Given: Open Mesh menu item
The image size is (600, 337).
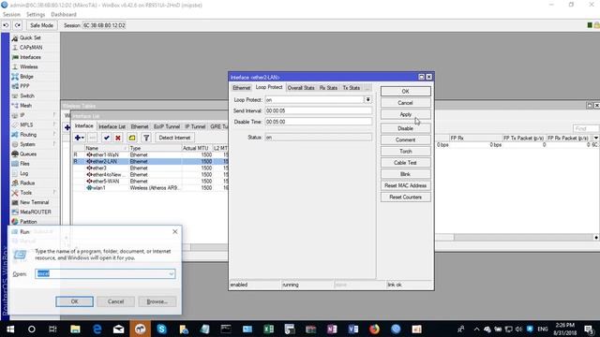Looking at the screenshot, I should pos(25,106).
